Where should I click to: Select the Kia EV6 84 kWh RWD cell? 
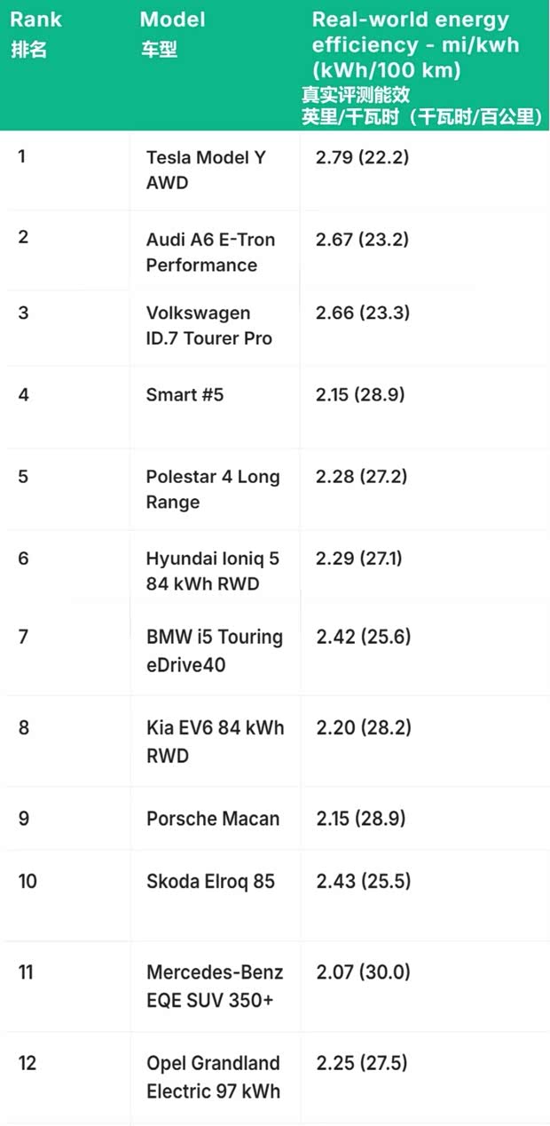(215, 741)
